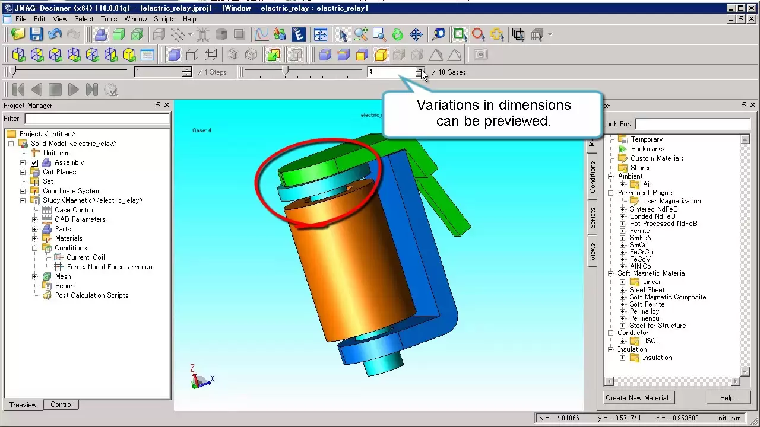The image size is (760, 427).
Task: Expand the Sintered NdFeB material folder
Action: (622, 209)
